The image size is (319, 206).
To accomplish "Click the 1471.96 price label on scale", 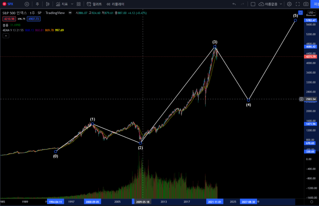I will 310,124.
